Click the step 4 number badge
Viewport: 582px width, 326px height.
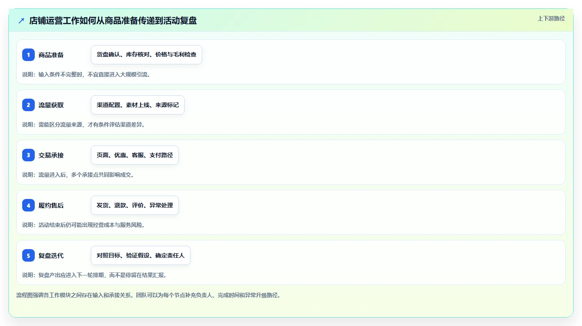tap(28, 205)
